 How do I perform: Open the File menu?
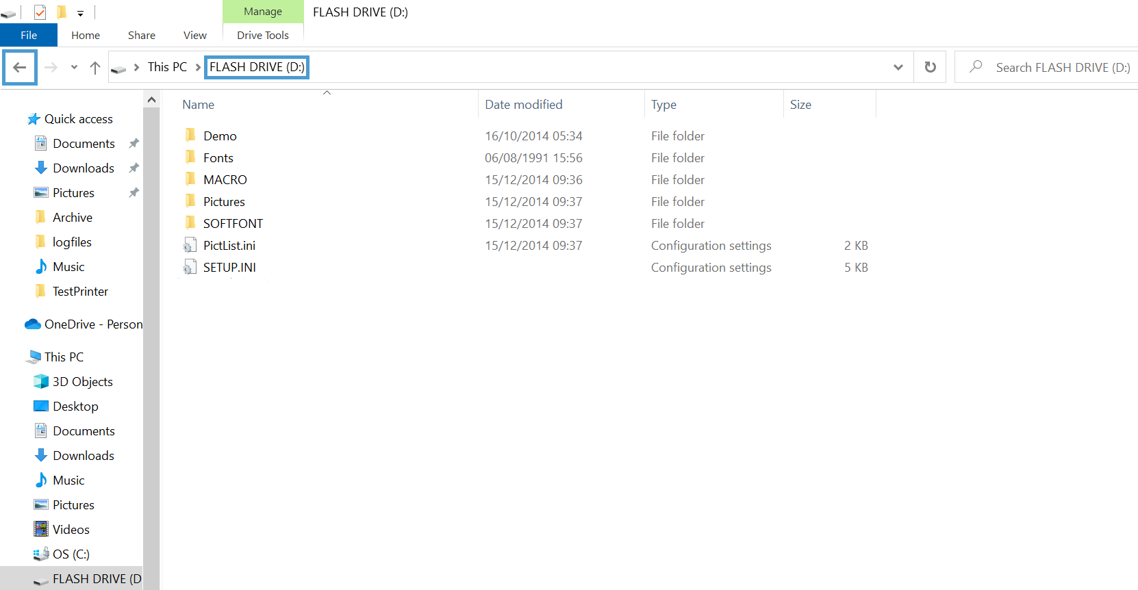pyautogui.click(x=29, y=35)
